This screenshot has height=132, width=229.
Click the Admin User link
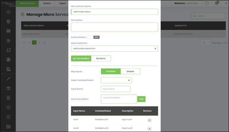[x=192, y=3]
